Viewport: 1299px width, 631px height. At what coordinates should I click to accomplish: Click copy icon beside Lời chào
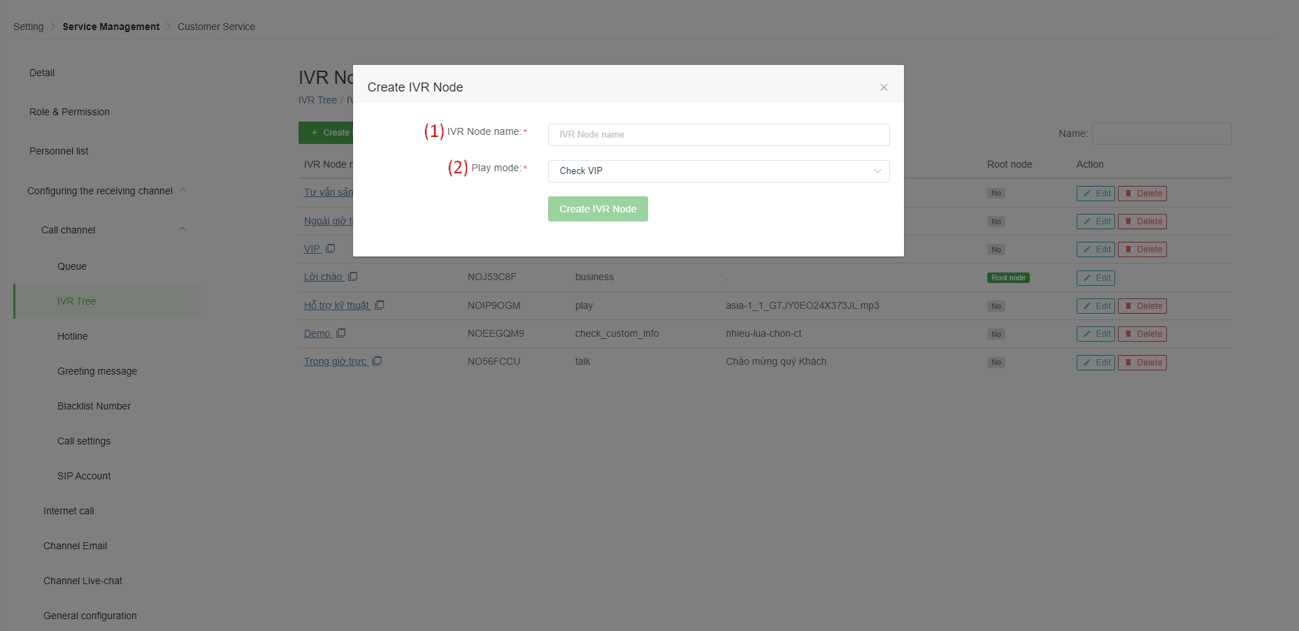353,277
